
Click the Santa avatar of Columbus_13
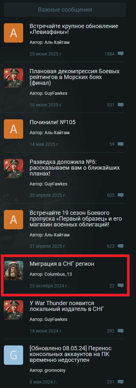click(14, 271)
